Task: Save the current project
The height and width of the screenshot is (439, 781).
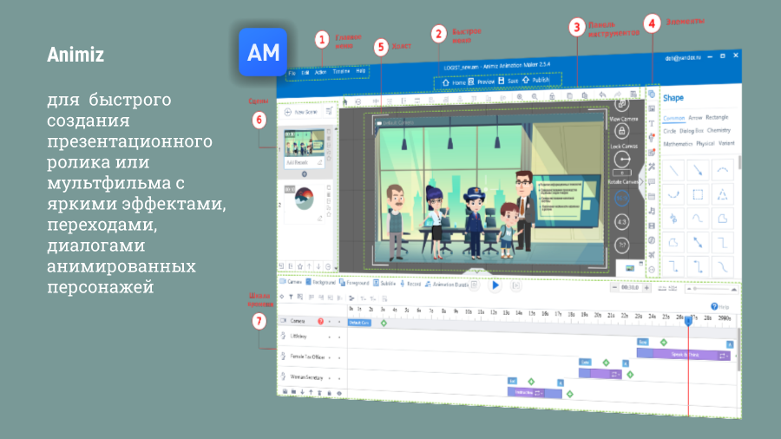Action: [x=508, y=81]
